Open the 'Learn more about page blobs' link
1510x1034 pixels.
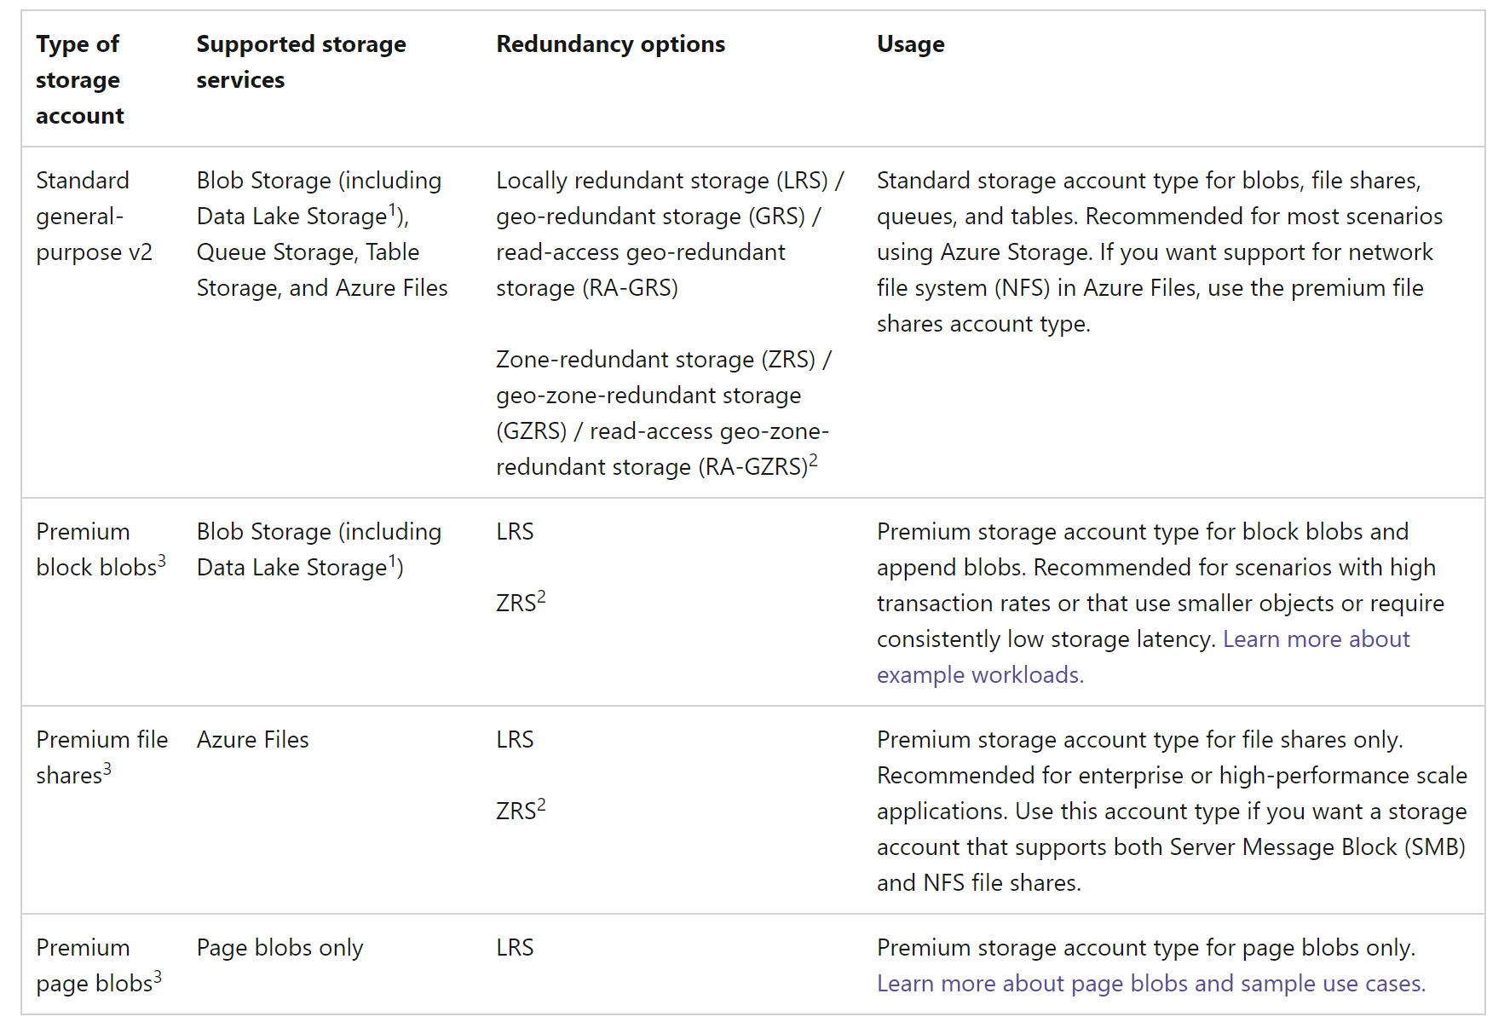click(x=1151, y=984)
